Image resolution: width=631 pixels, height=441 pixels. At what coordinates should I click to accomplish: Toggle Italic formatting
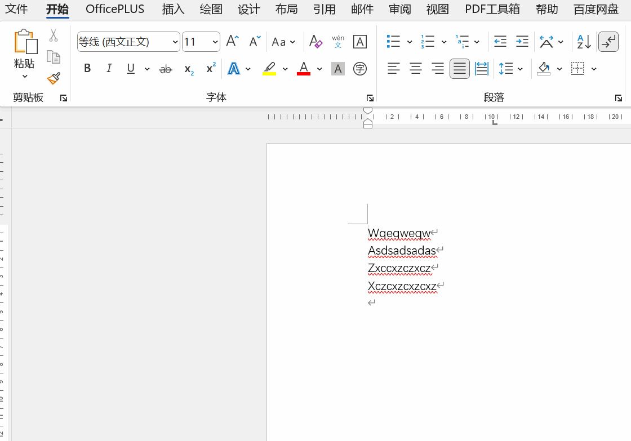coord(109,69)
